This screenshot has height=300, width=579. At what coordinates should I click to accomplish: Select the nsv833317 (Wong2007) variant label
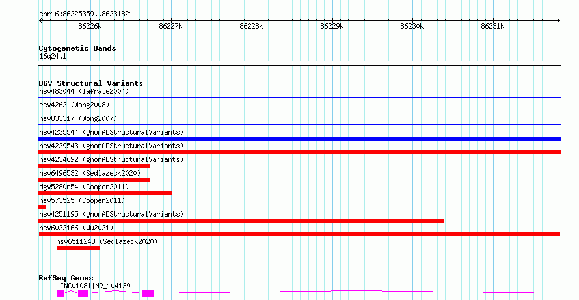click(x=78, y=118)
